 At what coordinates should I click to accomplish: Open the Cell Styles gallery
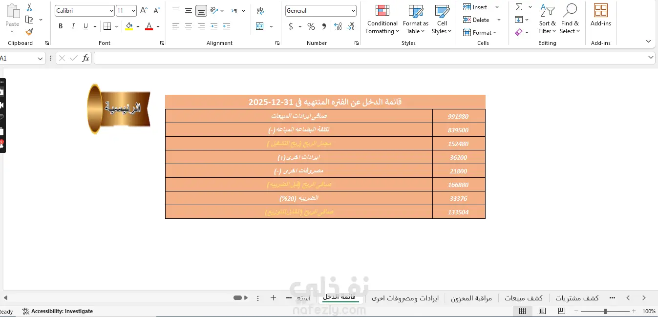pyautogui.click(x=442, y=19)
